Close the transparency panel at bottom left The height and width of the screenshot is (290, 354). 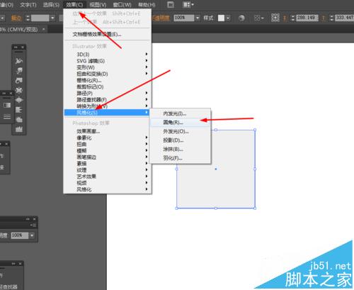pos(35,219)
